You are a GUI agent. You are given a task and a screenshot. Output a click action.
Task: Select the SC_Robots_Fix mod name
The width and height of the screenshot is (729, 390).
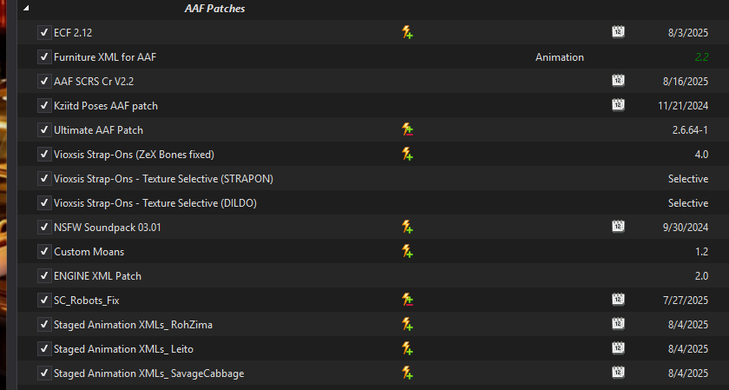(x=87, y=301)
